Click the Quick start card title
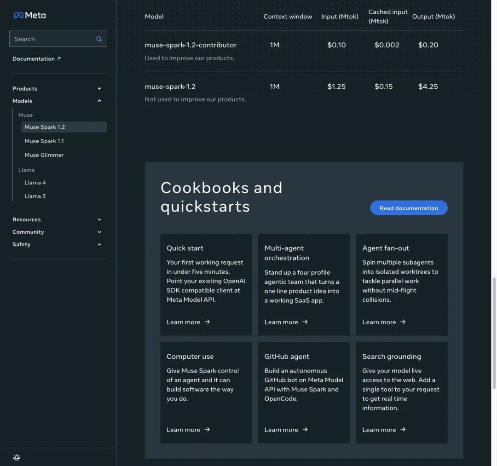Image resolution: width=497 pixels, height=466 pixels. click(185, 248)
